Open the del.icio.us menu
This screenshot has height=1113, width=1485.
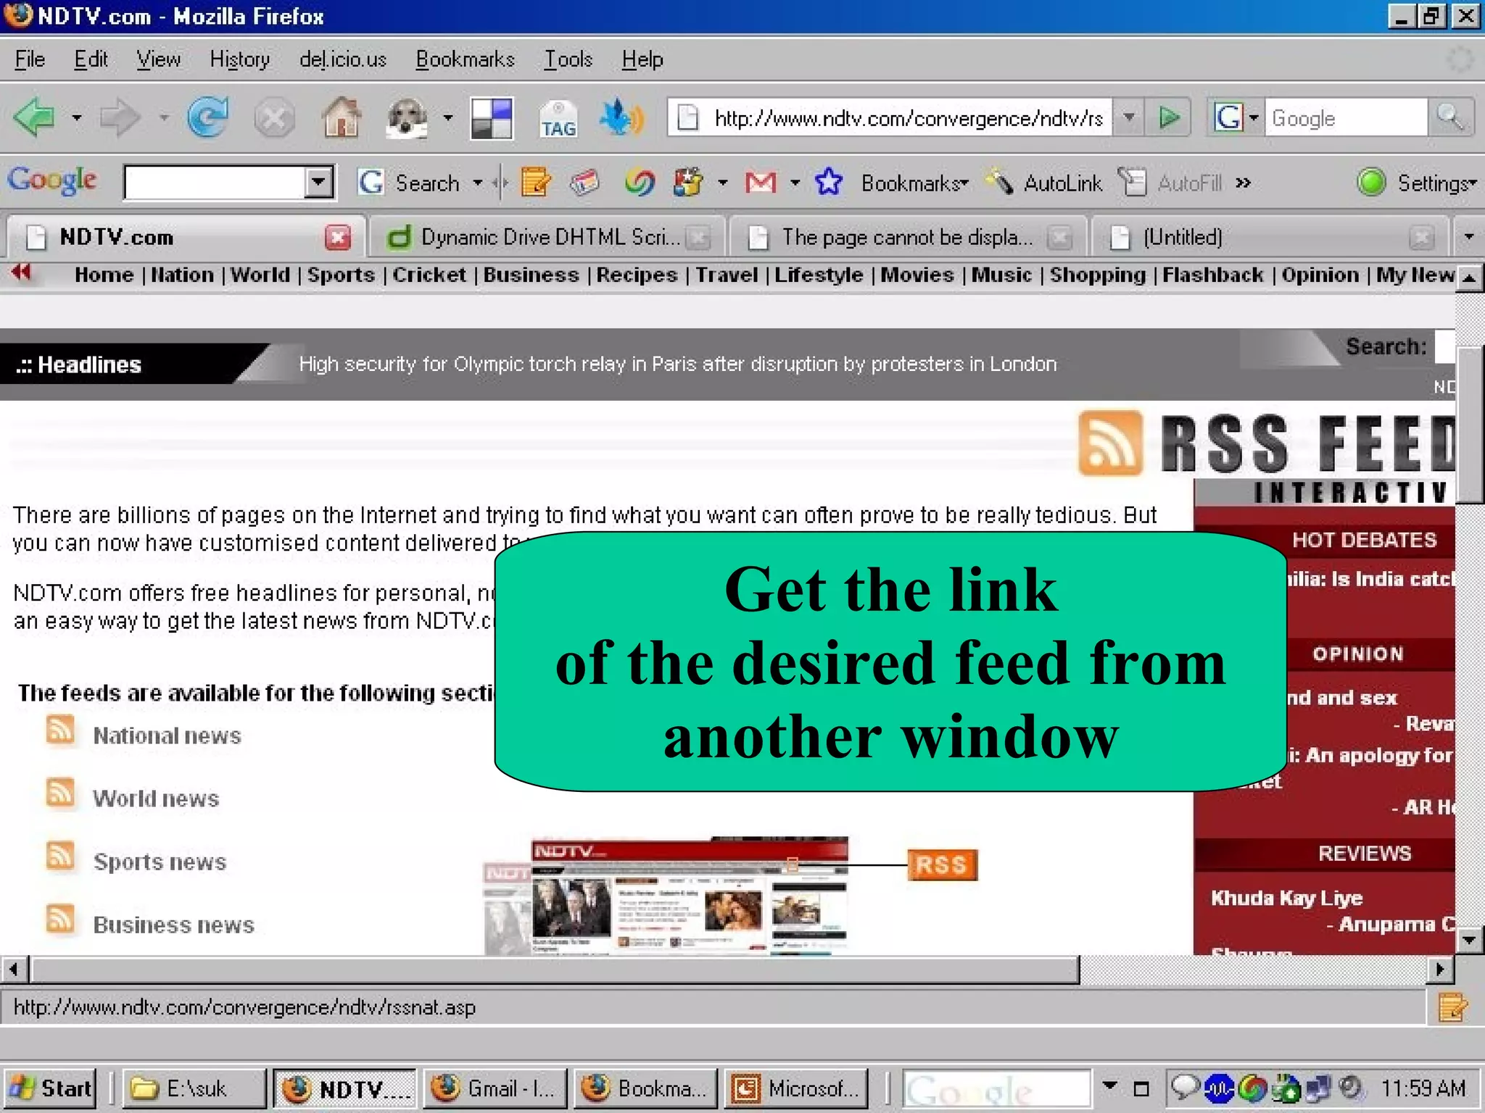pos(343,59)
